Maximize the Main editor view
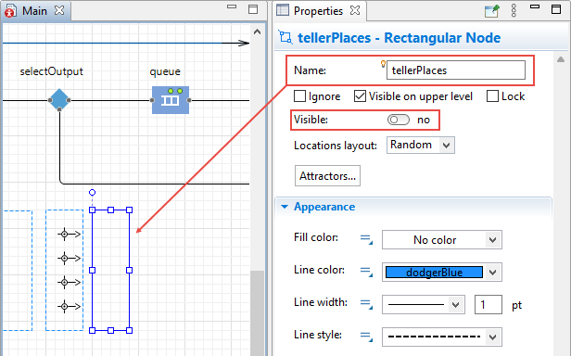 [x=253, y=9]
